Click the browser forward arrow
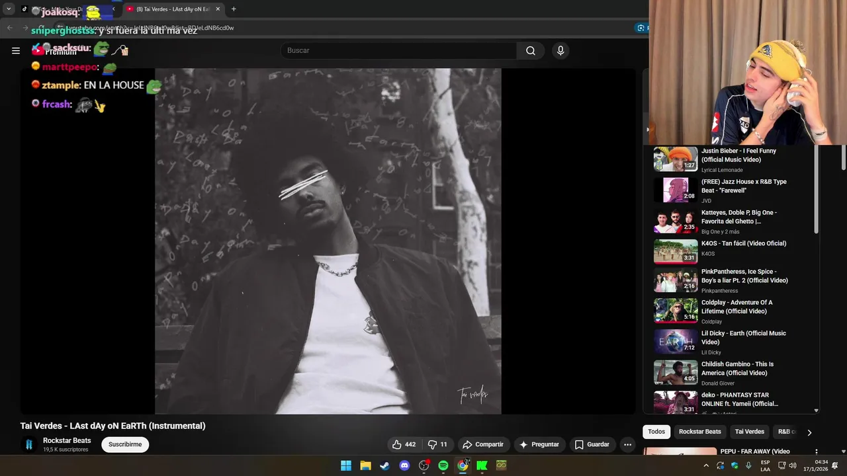Screen dimensions: 847x476 26,28
